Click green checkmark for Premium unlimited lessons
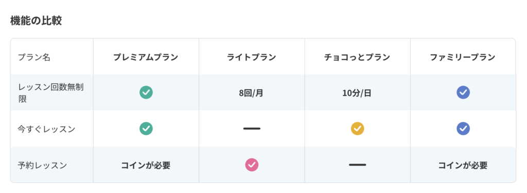 pyautogui.click(x=146, y=92)
